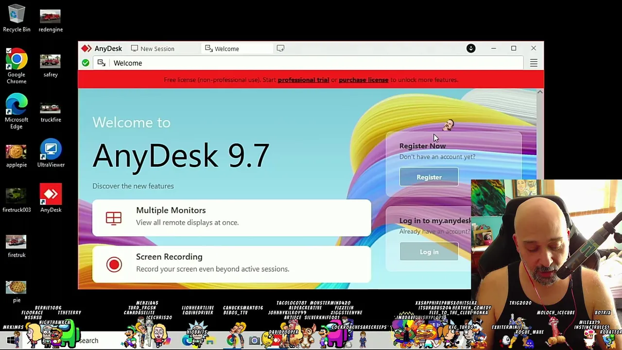Screen dimensions: 622x350
Task: Open a new tab with the plus-monitor icon
Action: (x=280, y=49)
